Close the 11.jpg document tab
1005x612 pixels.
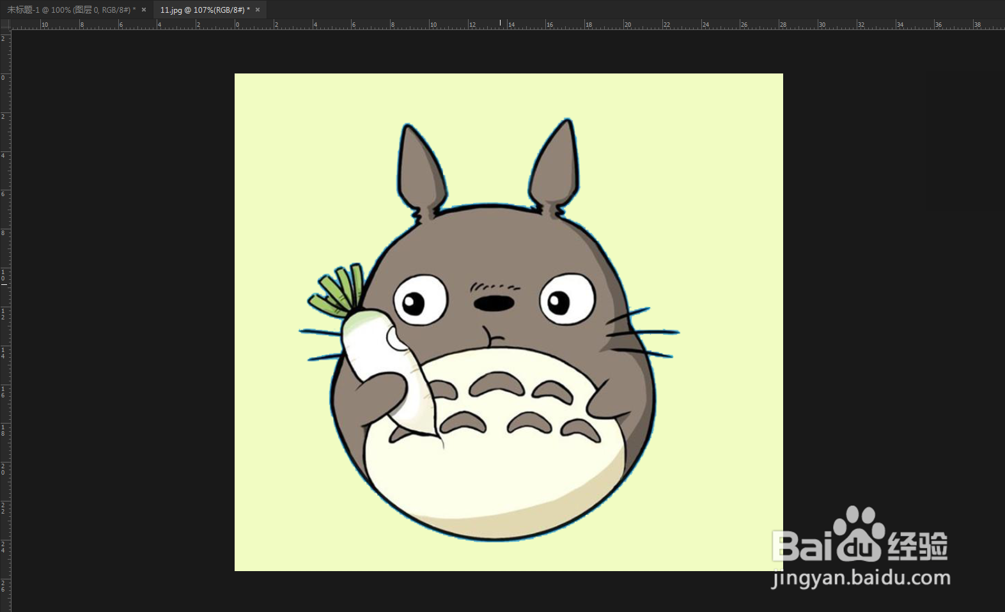pyautogui.click(x=258, y=10)
